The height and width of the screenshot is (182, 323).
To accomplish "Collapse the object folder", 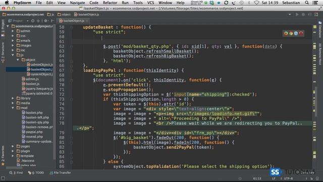I will tap(18, 60).
